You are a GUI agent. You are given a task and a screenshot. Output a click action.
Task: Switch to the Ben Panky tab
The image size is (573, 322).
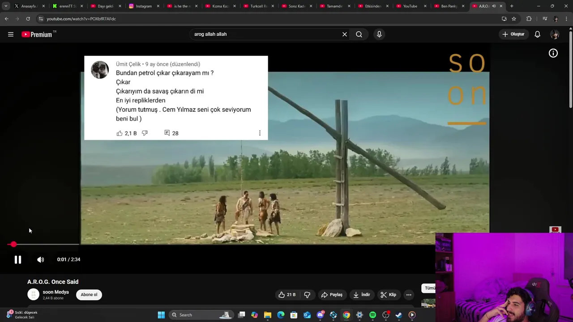coord(449,6)
